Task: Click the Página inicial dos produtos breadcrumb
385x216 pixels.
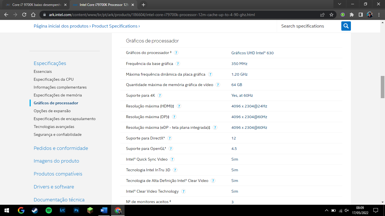Action: click(61, 26)
